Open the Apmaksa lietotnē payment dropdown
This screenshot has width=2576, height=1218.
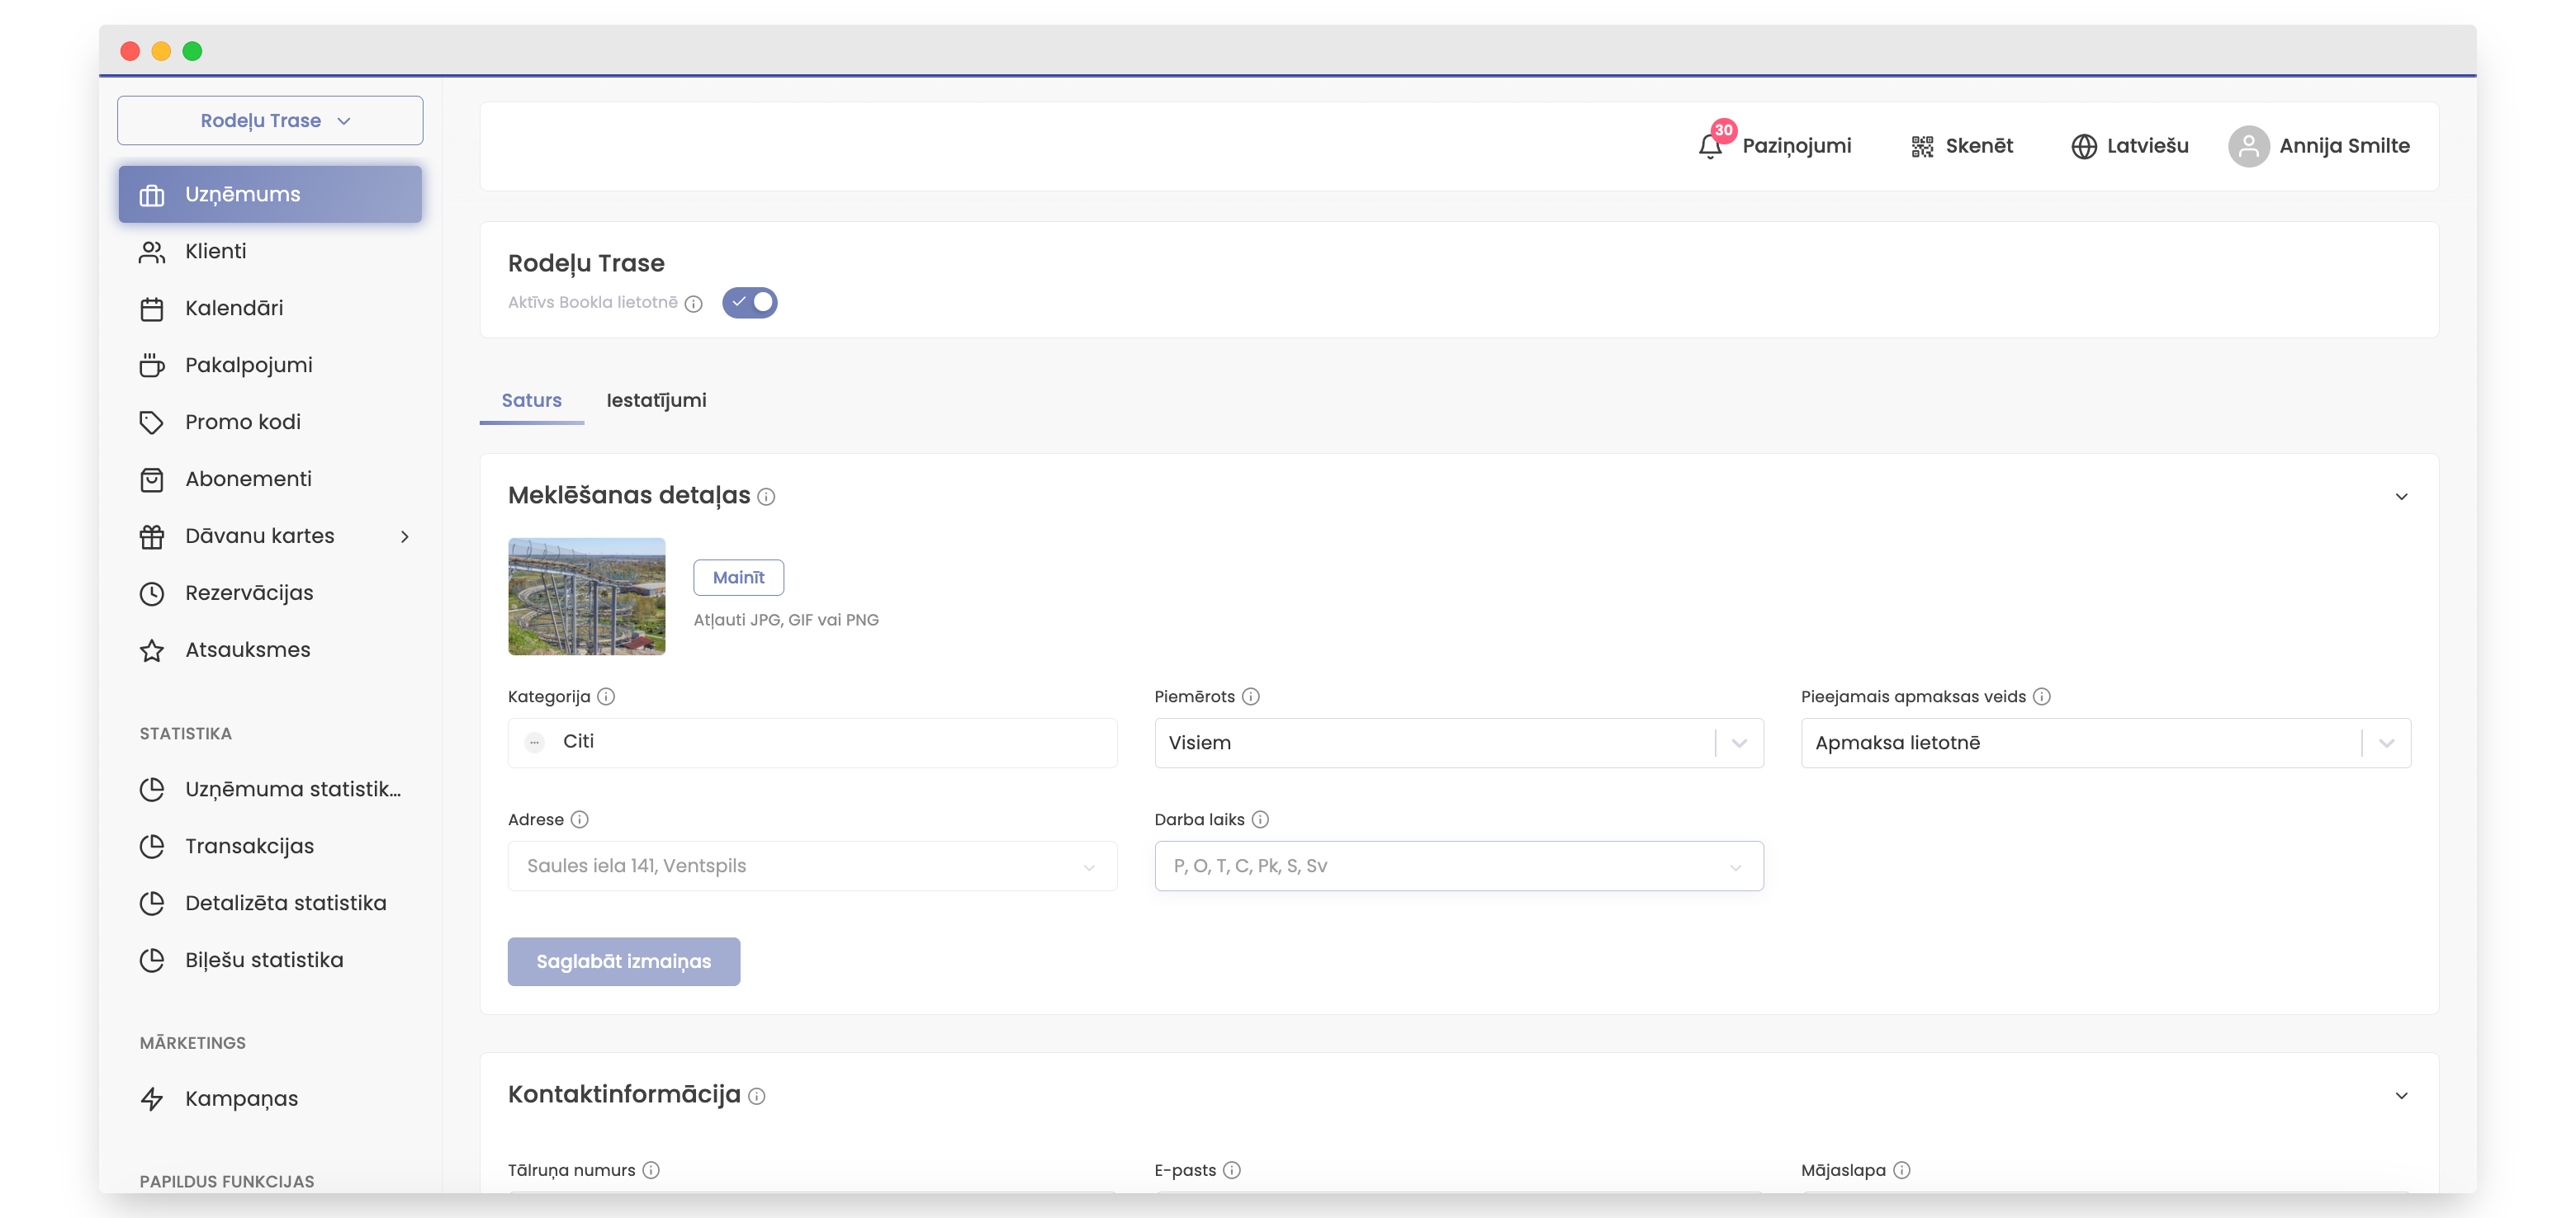point(2105,743)
